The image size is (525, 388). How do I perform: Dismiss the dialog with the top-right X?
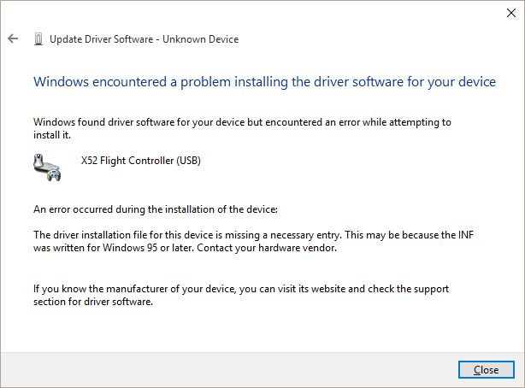[511, 13]
